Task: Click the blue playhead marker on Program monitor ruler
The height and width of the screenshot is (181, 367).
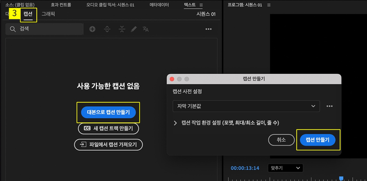Action: pos(341,179)
